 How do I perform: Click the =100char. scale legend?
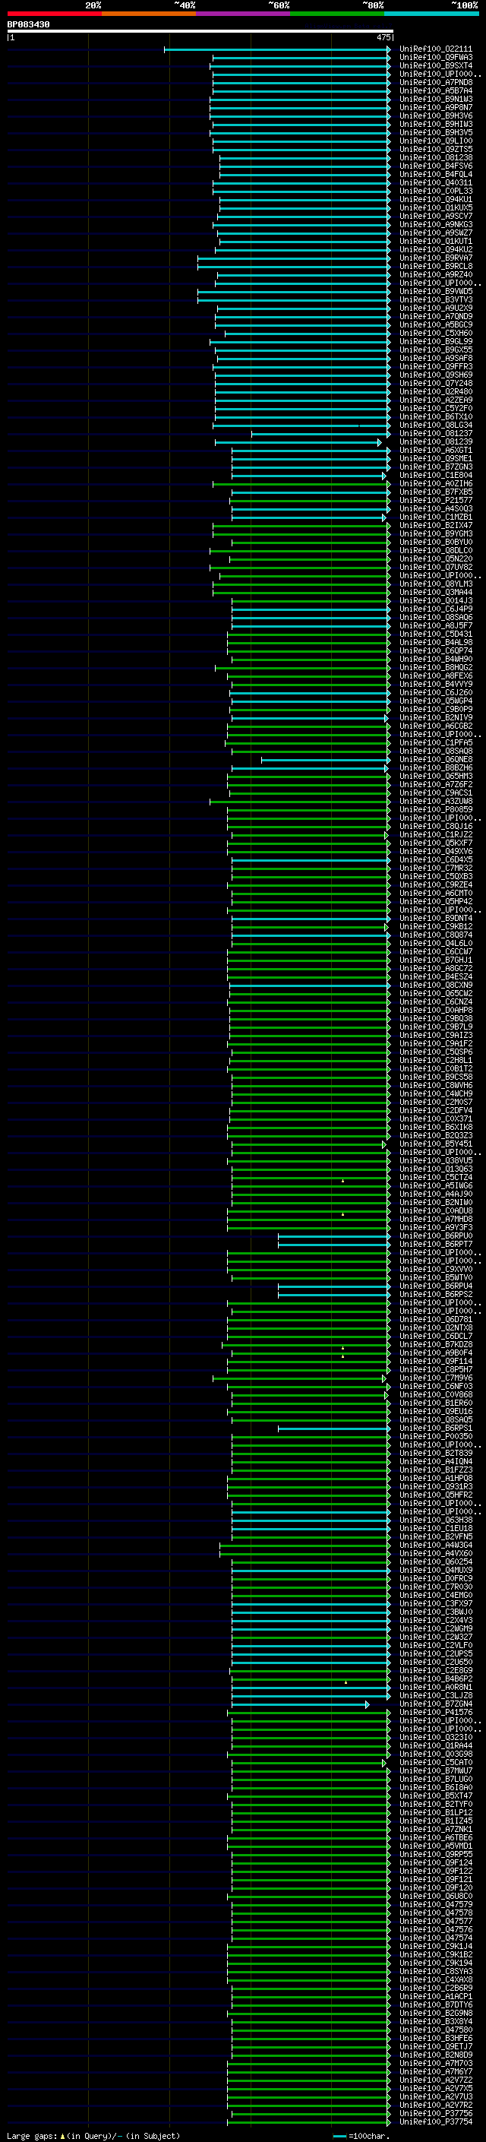[x=361, y=2135]
